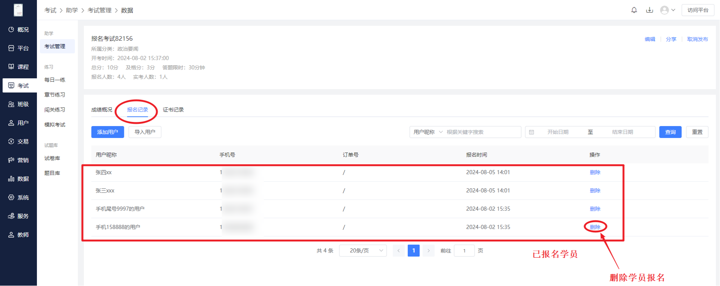Delete the 手机158888的用户 registration
The width and height of the screenshot is (720, 286).
595,227
